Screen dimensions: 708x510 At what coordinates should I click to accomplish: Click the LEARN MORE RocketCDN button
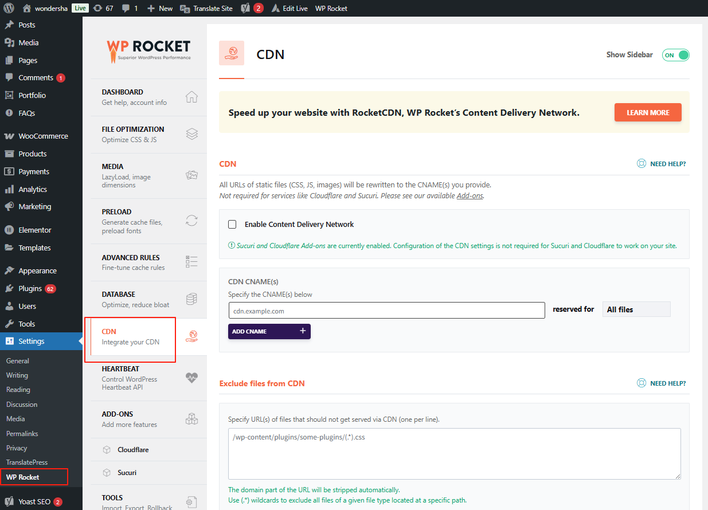(x=647, y=112)
